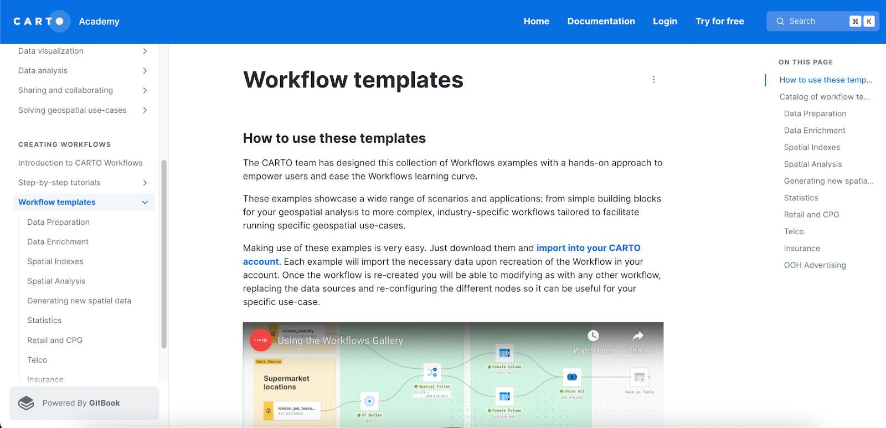Click Powered By GitBook button

(84, 403)
